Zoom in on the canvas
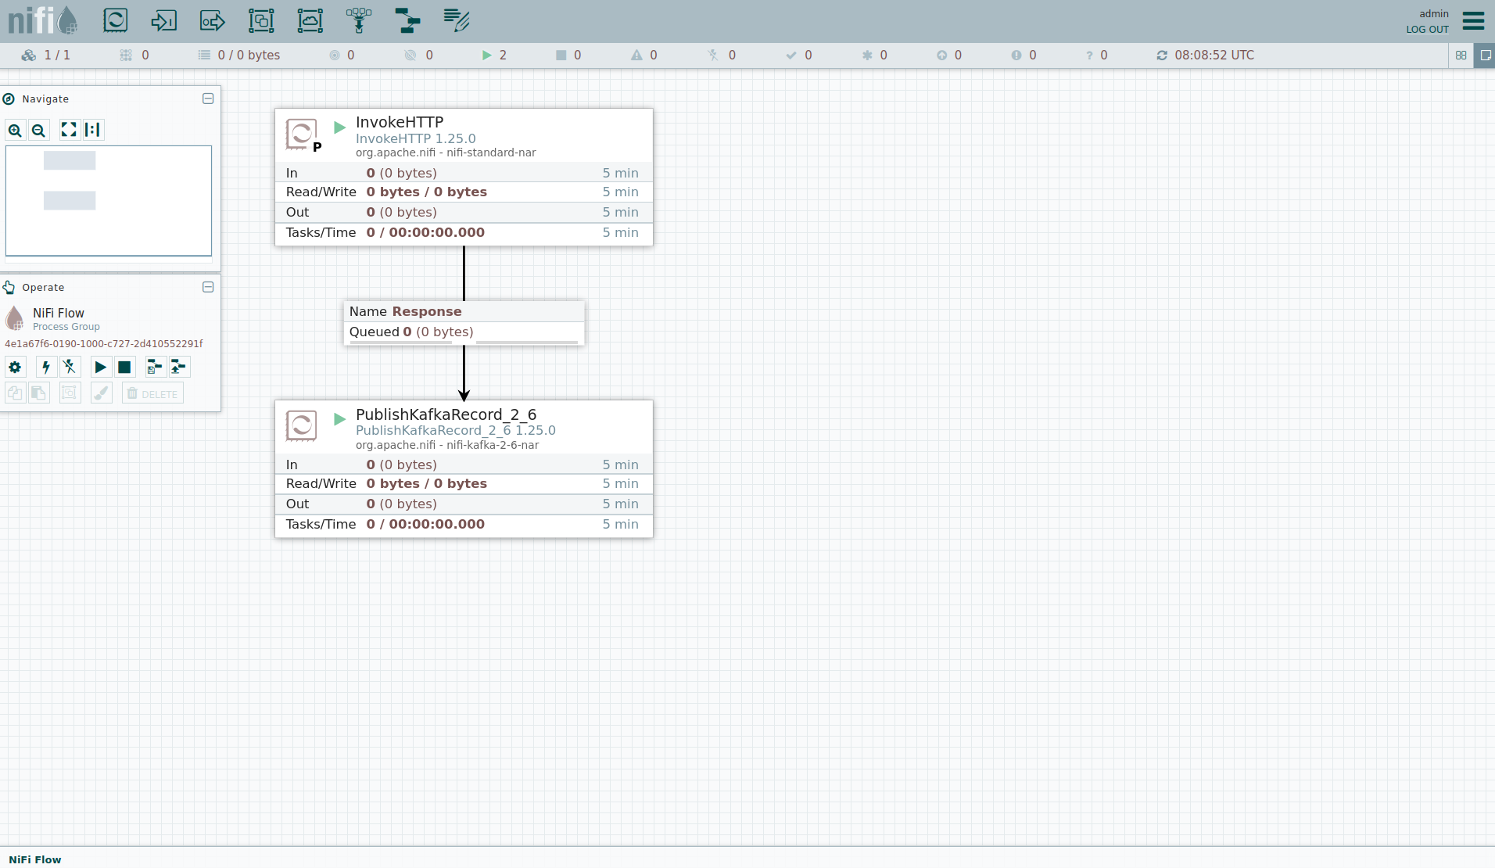This screenshot has width=1495, height=868. 15,131
